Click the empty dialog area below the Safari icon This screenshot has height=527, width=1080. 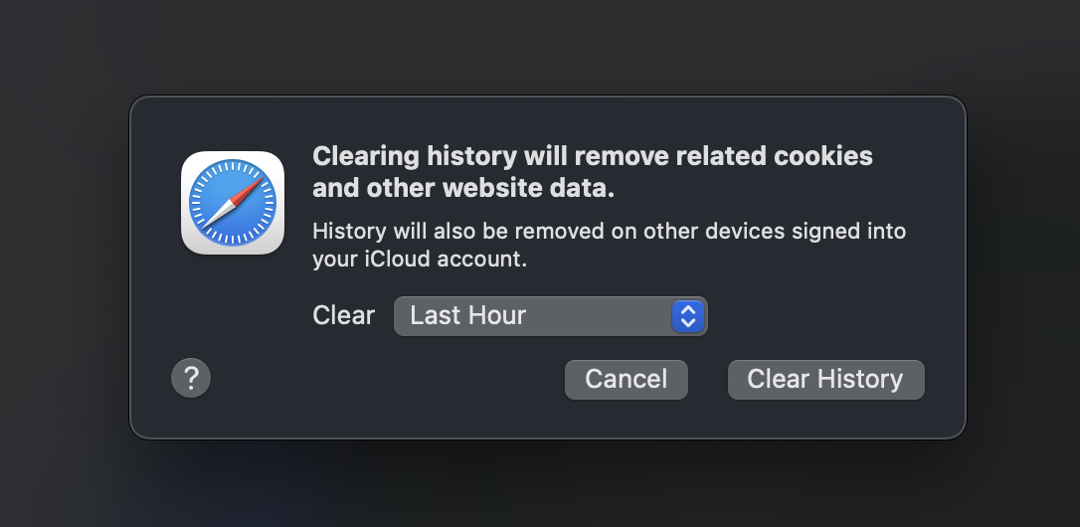pos(233,308)
